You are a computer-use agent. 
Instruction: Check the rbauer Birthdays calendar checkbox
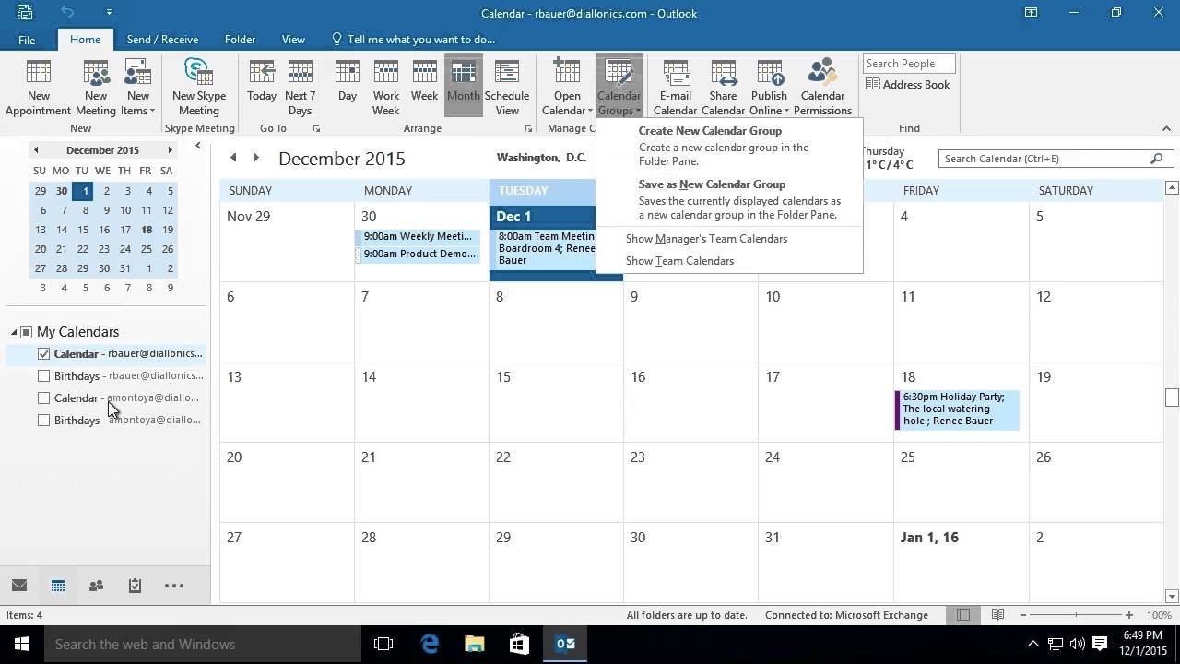click(43, 375)
